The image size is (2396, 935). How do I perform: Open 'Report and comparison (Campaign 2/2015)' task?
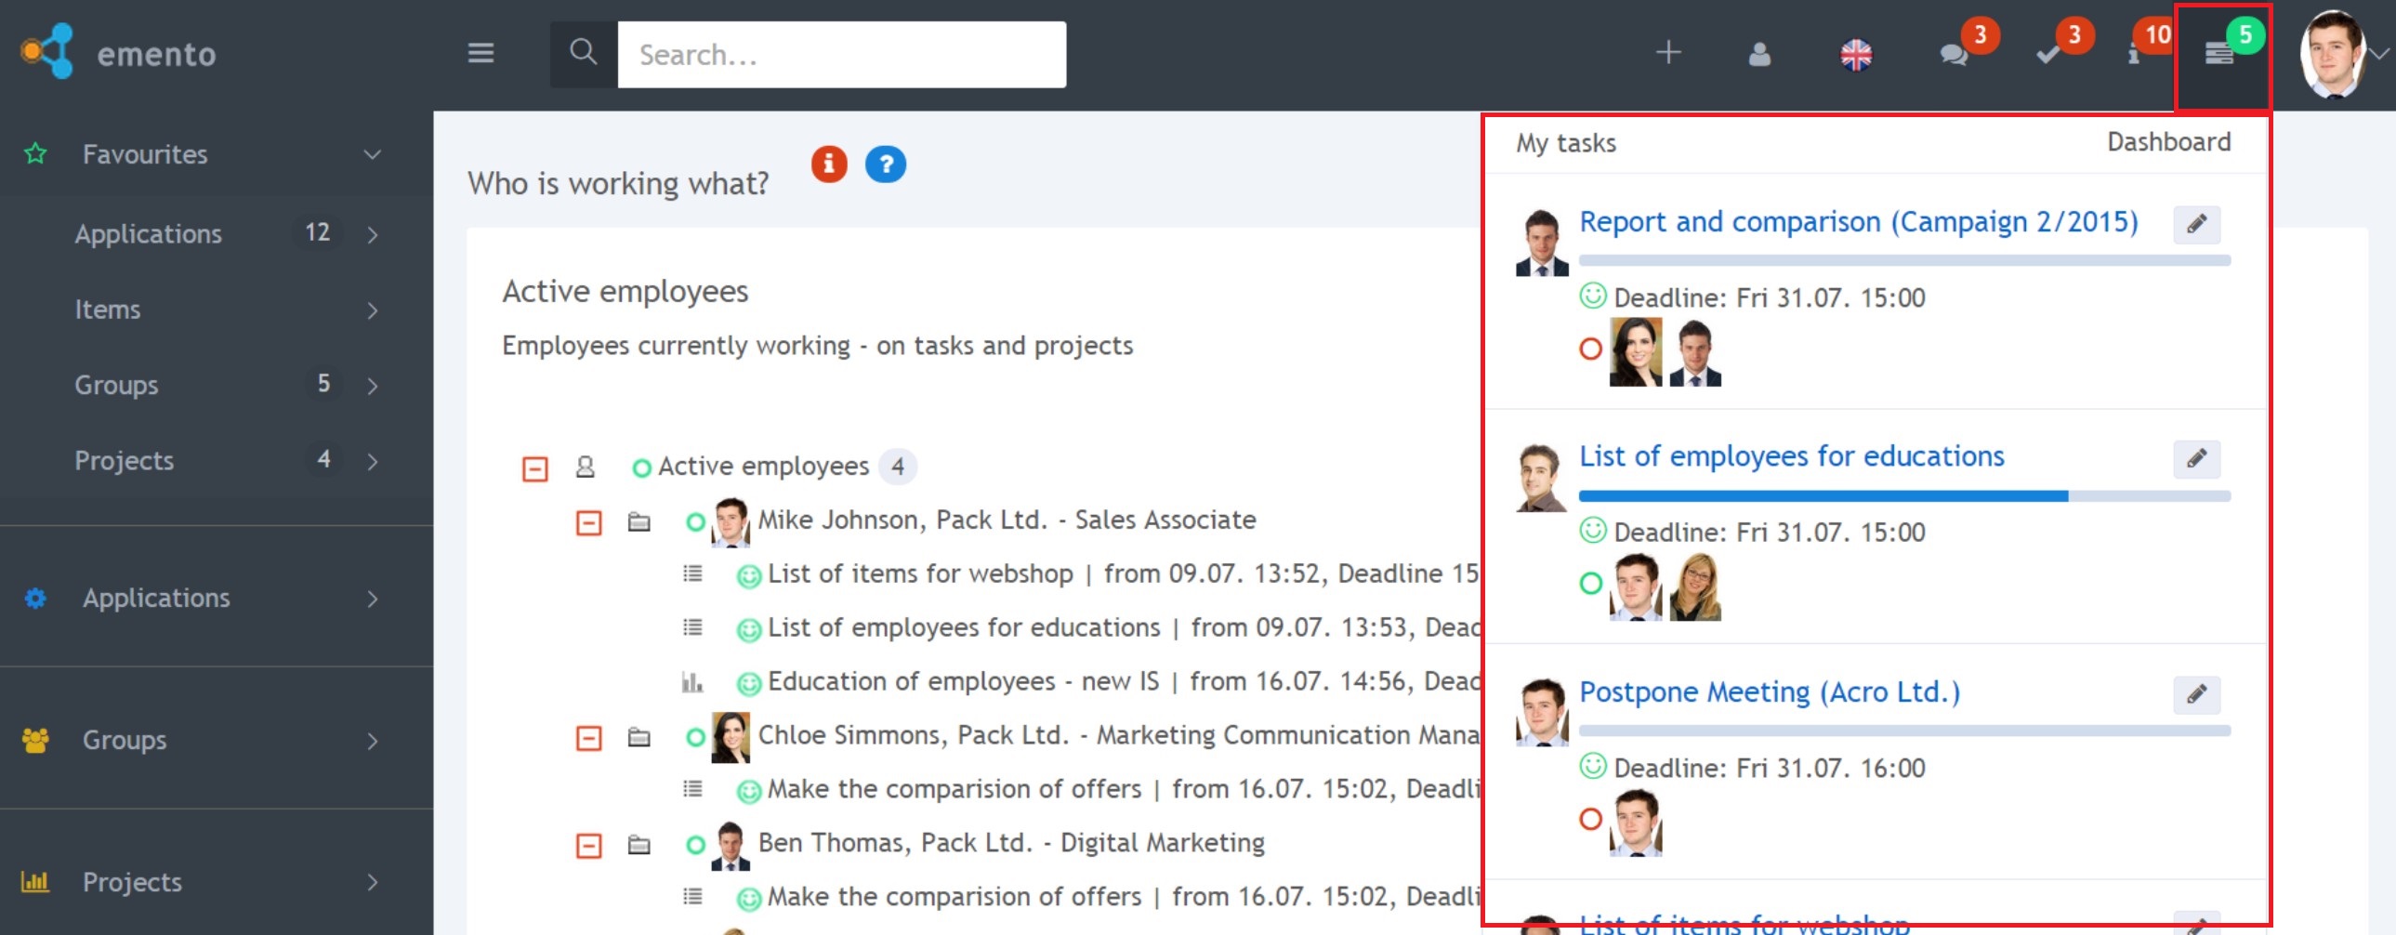(x=1859, y=222)
